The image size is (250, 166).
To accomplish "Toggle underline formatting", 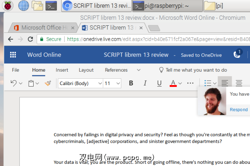I will click(159, 83).
